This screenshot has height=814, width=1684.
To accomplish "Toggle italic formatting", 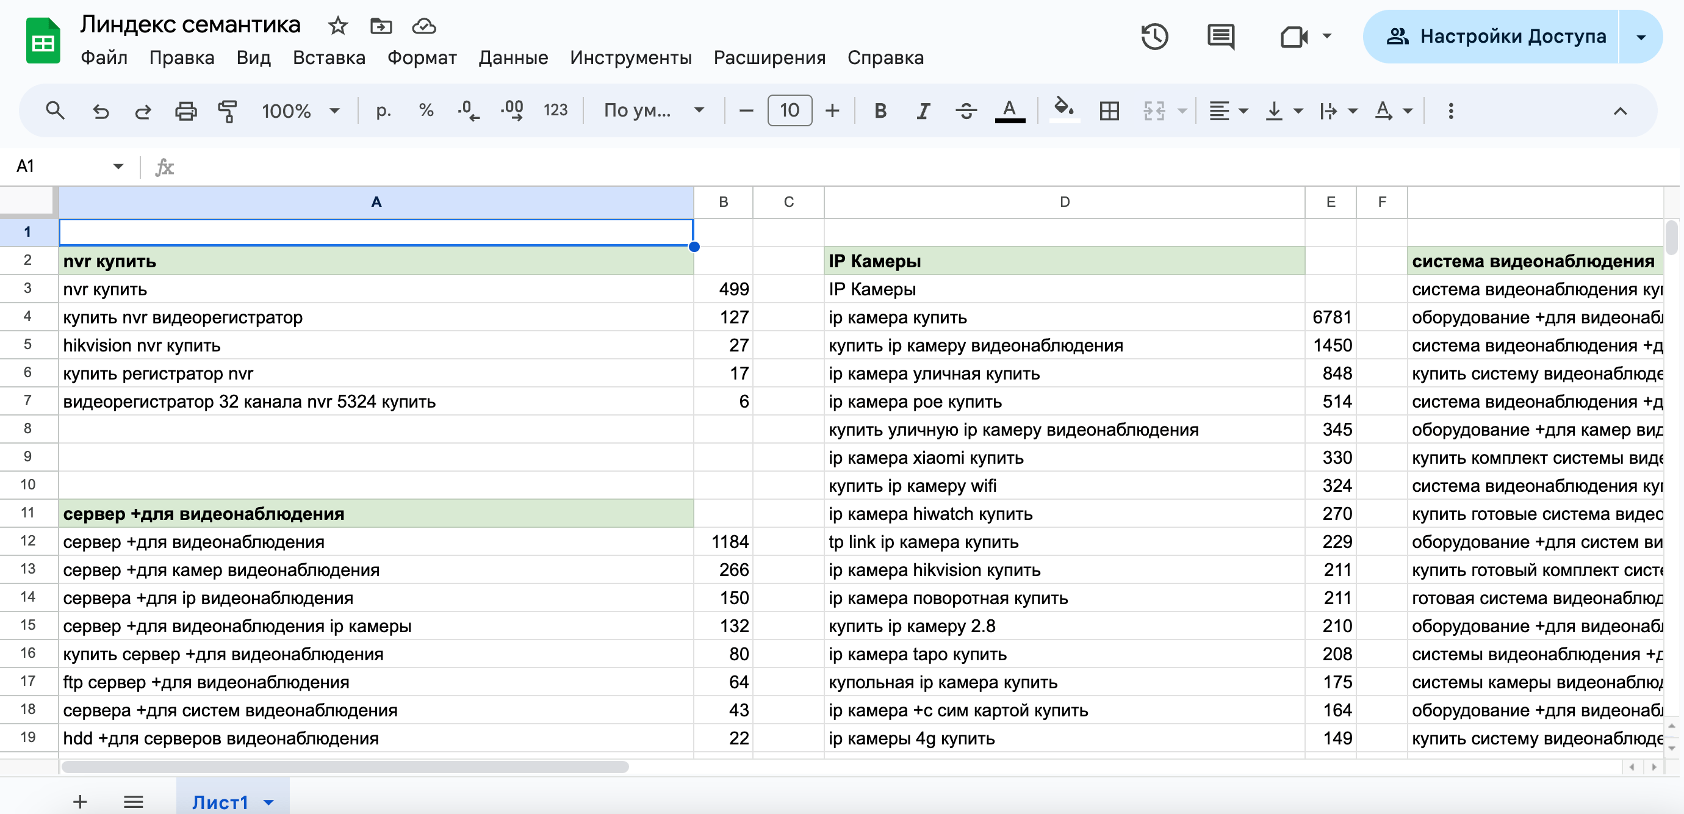I will point(923,110).
